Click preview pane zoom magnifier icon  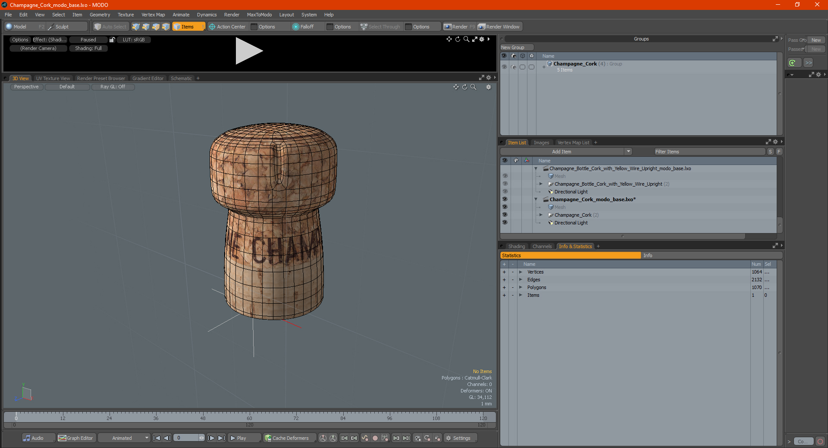466,39
